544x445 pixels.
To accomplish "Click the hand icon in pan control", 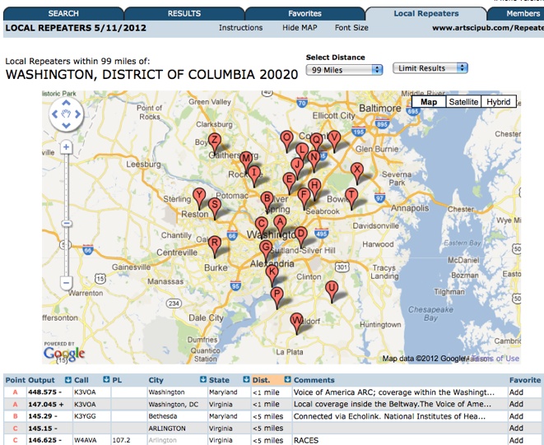I will [x=67, y=114].
